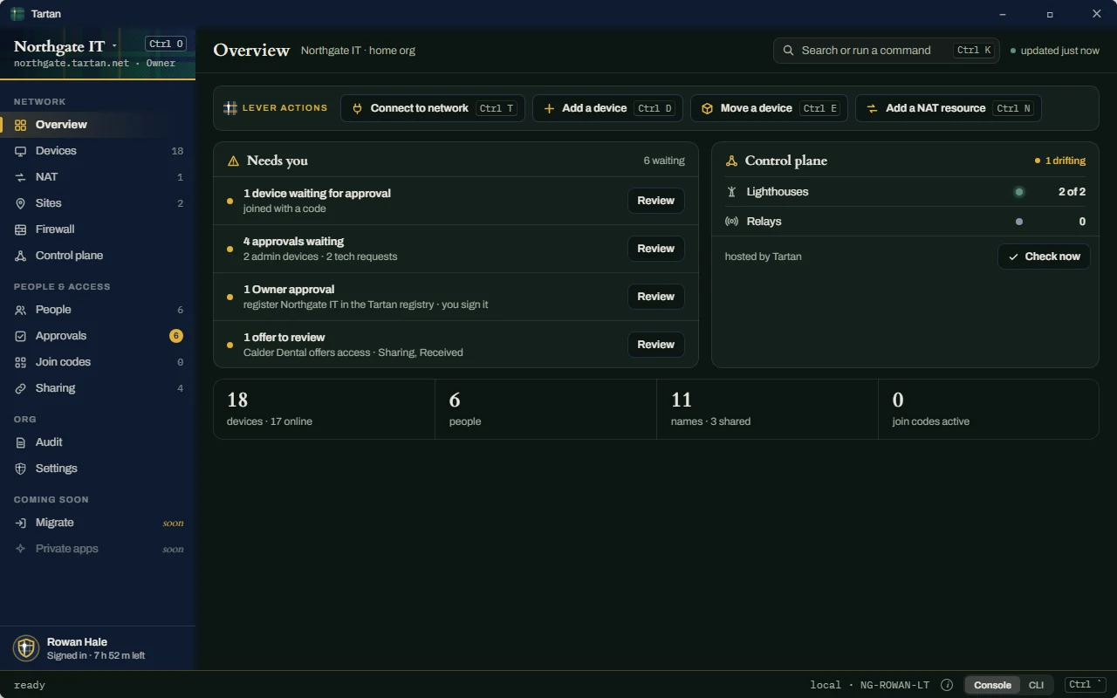The width and height of the screenshot is (1117, 698).
Task: Click the Sharing link icon
Action: [x=20, y=388]
